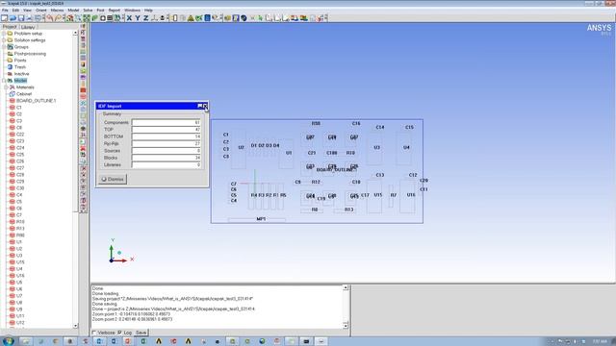
Task: Orient view along the X axis
Action: click(x=129, y=18)
